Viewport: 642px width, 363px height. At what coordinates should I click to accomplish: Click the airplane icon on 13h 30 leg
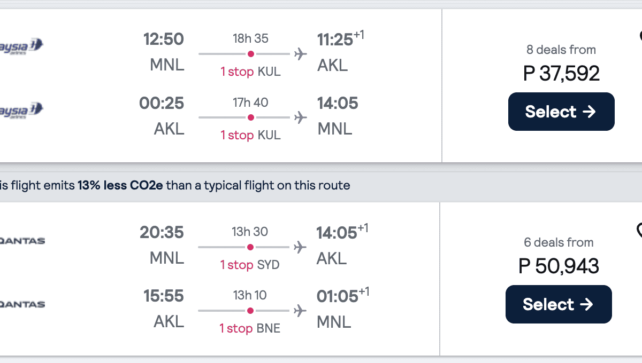pos(301,247)
